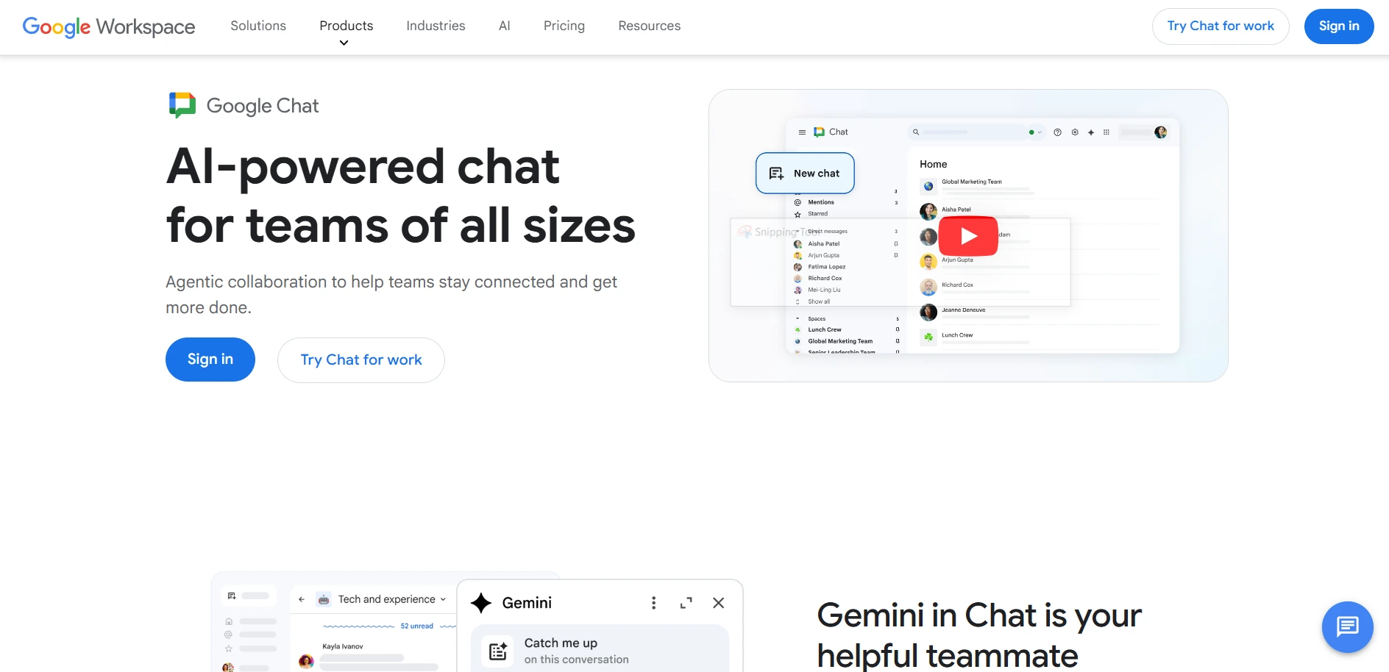The height and width of the screenshot is (672, 1389).
Task: Click the help question mark icon
Action: point(1057,132)
